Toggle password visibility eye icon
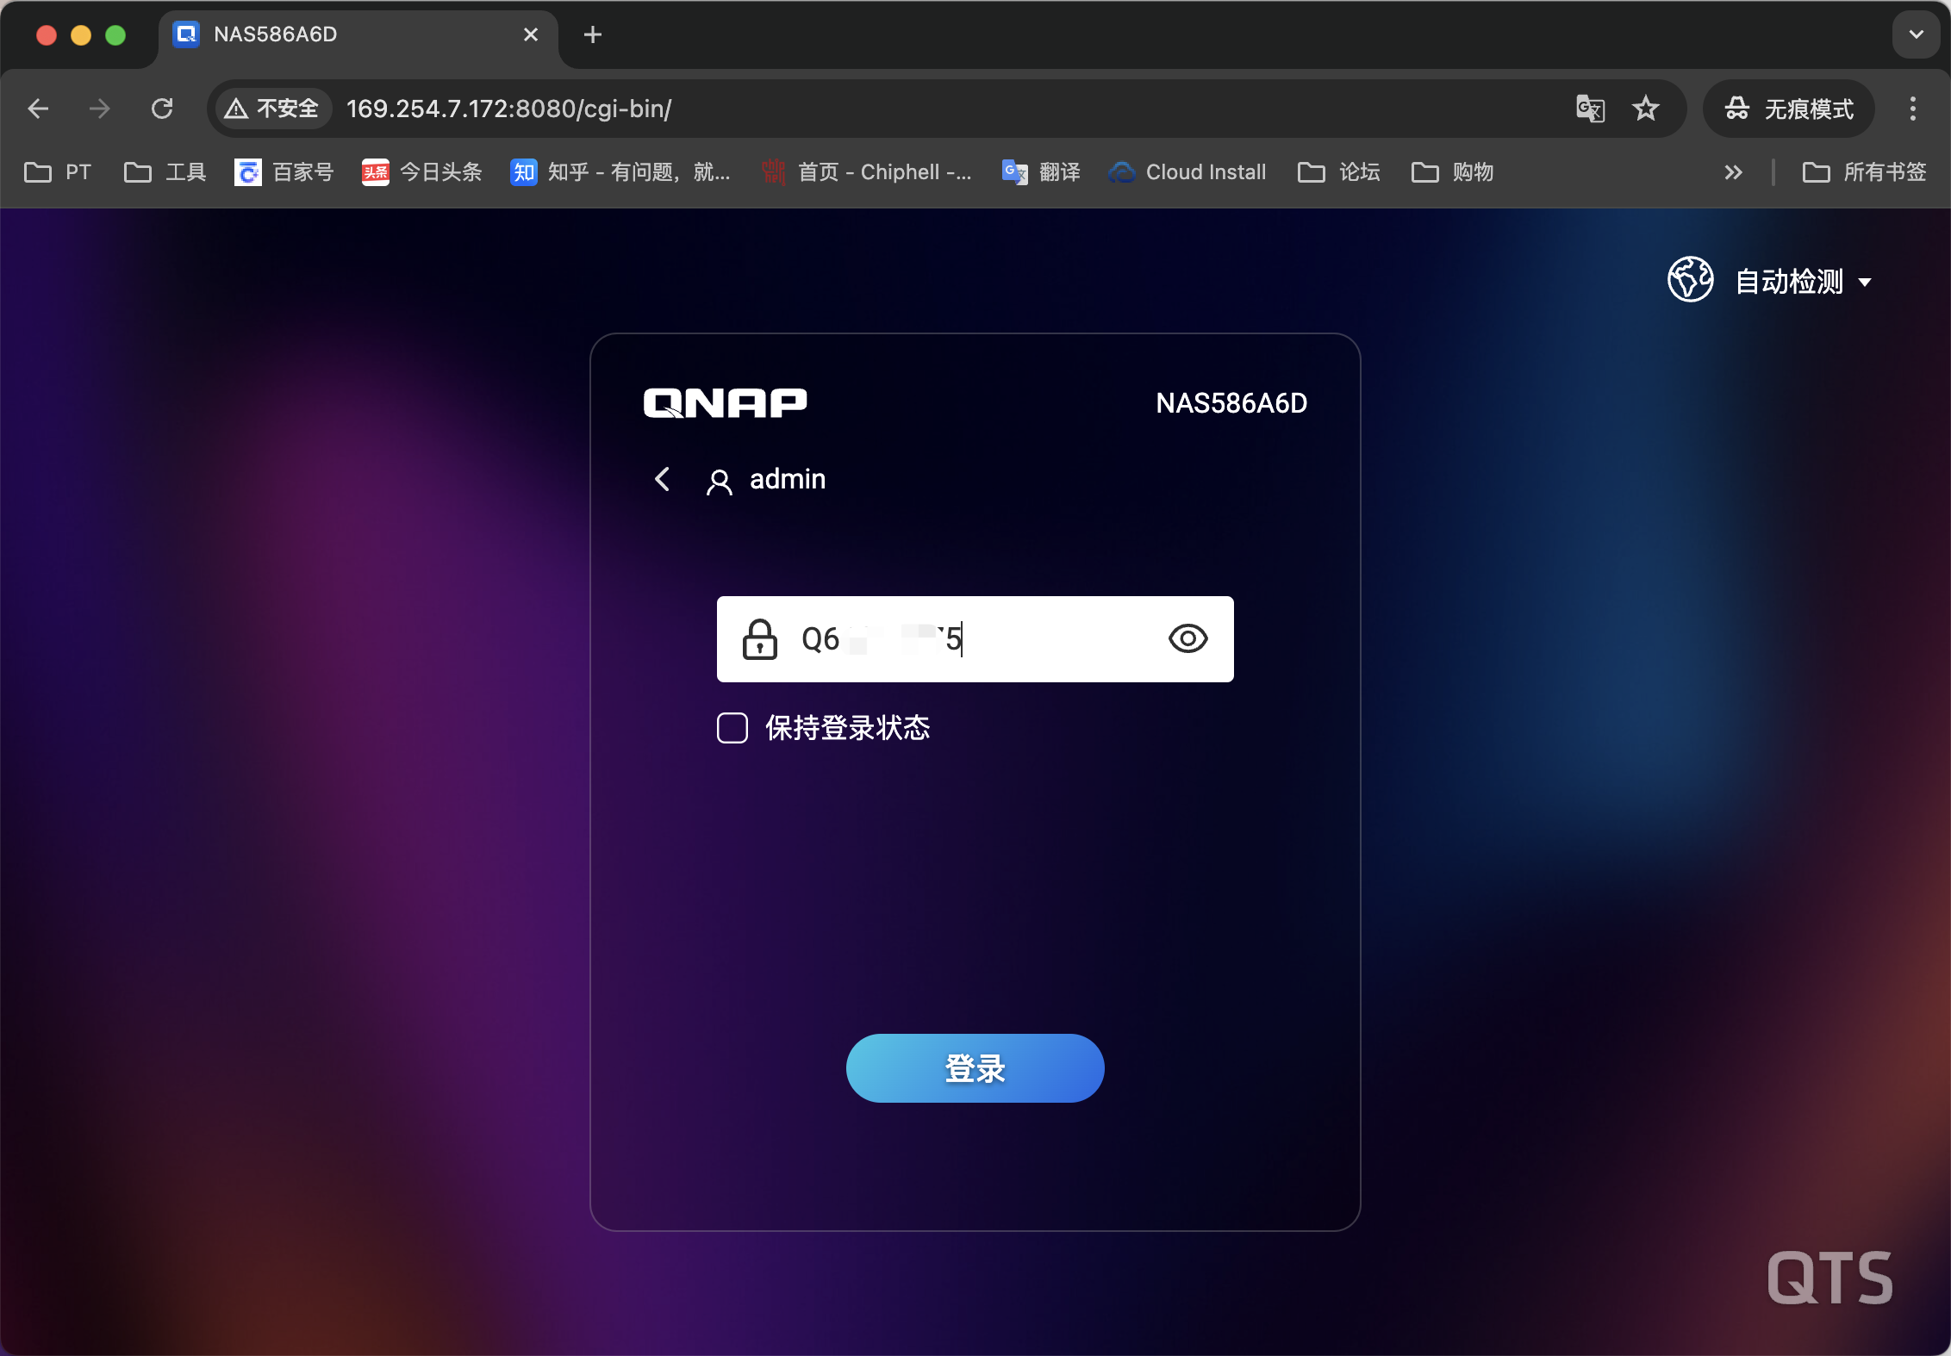 pyautogui.click(x=1187, y=638)
